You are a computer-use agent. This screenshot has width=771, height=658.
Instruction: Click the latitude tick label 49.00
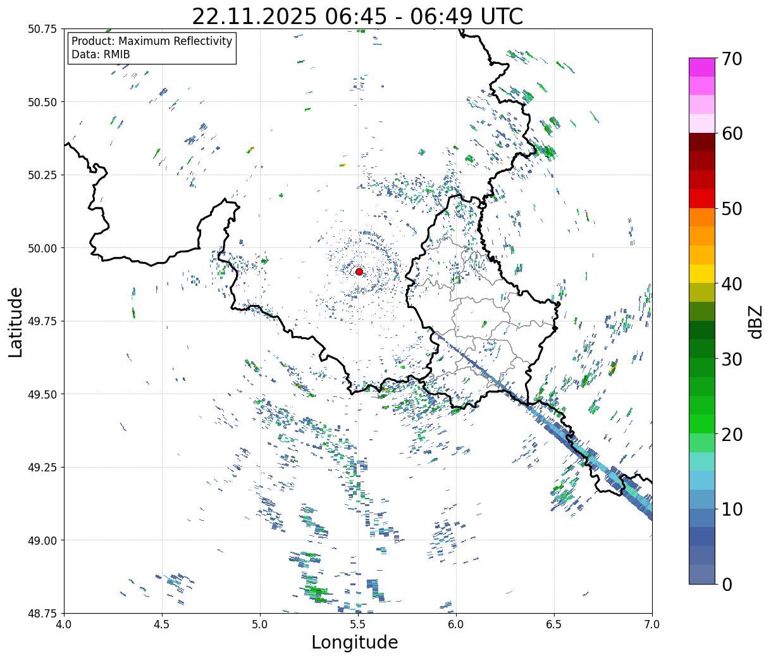point(42,540)
